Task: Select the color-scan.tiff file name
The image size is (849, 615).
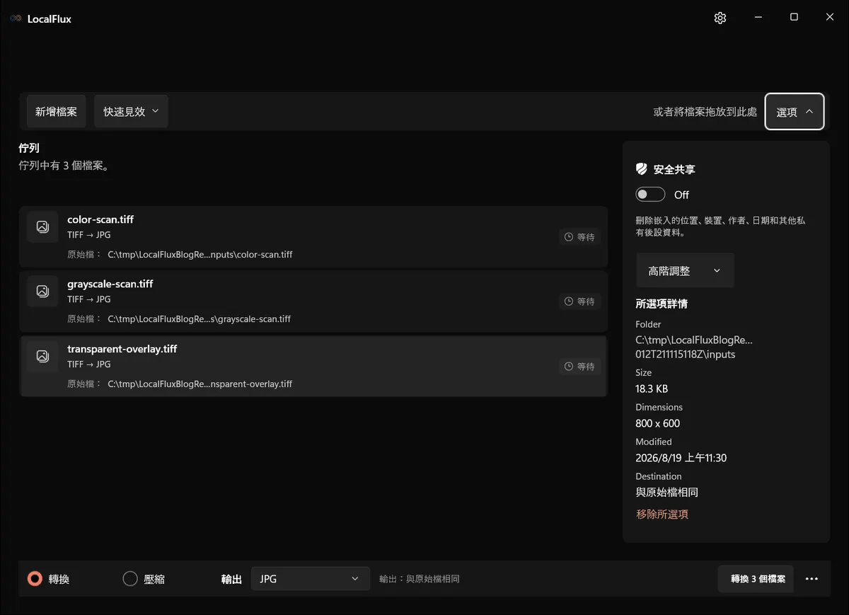Action: coord(100,219)
